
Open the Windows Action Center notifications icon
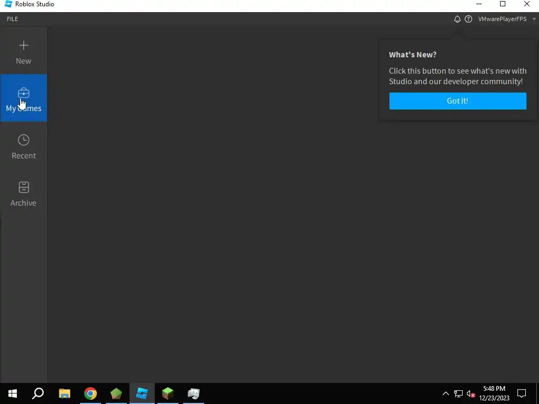(x=522, y=393)
